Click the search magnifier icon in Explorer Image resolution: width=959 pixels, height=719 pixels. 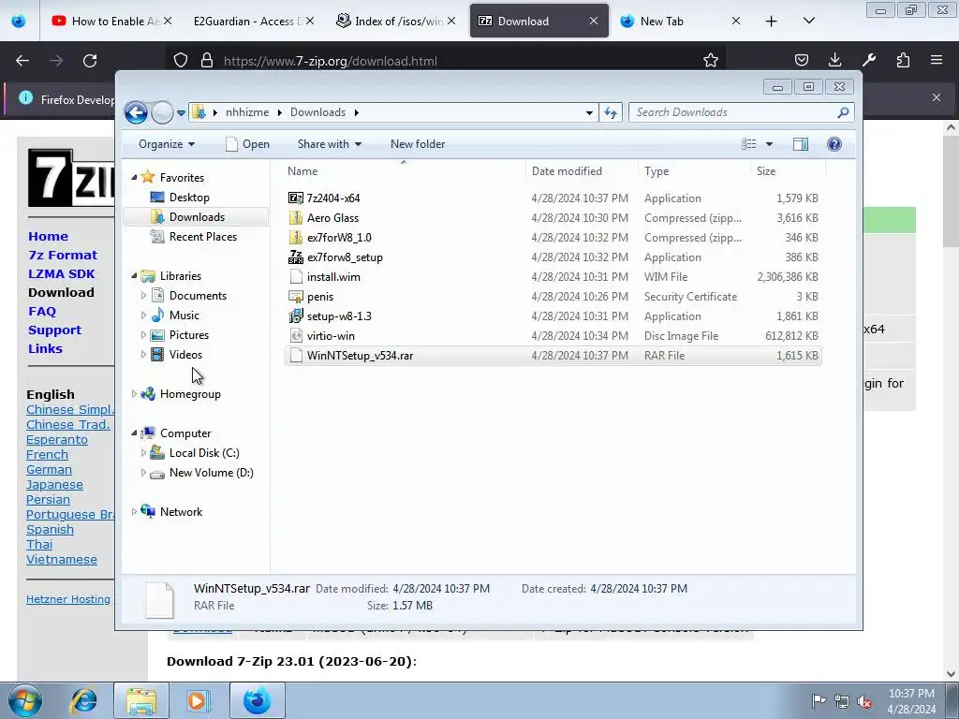coord(844,112)
